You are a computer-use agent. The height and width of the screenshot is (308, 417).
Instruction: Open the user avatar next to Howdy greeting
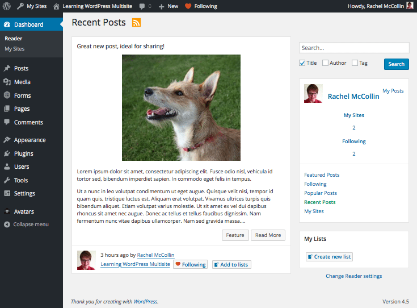click(x=410, y=6)
